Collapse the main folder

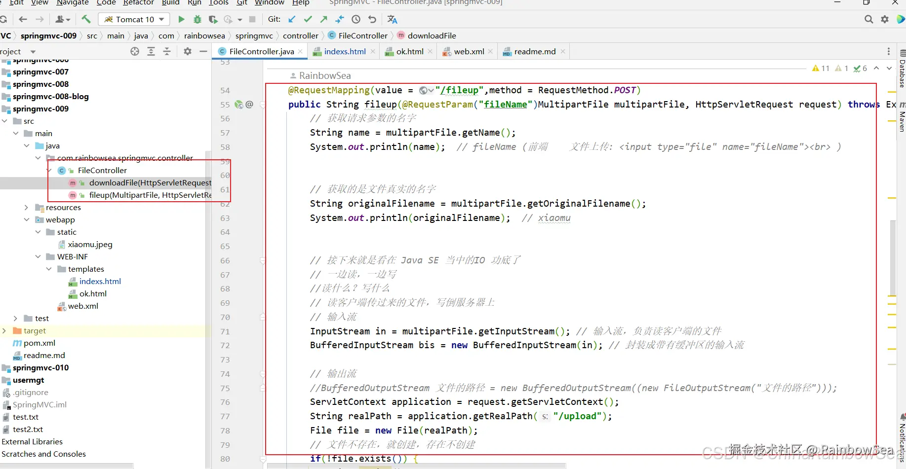(x=16, y=133)
